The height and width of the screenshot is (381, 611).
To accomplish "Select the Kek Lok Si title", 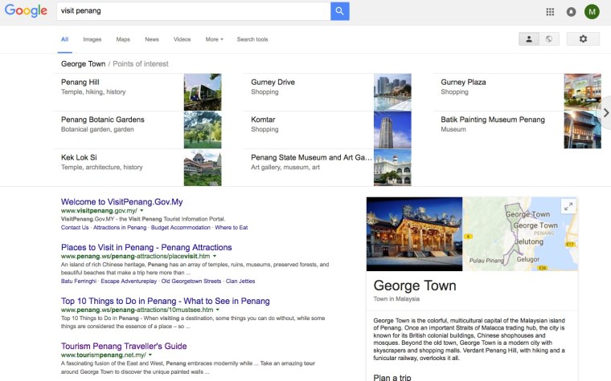I will coord(79,157).
